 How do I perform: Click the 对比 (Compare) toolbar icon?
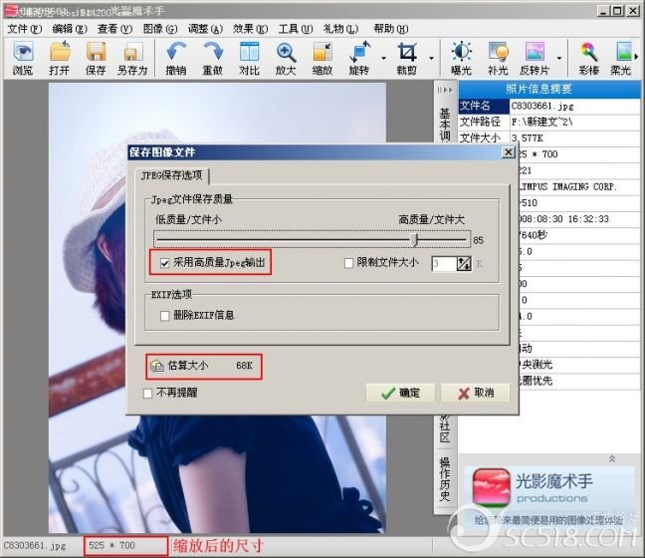[249, 58]
